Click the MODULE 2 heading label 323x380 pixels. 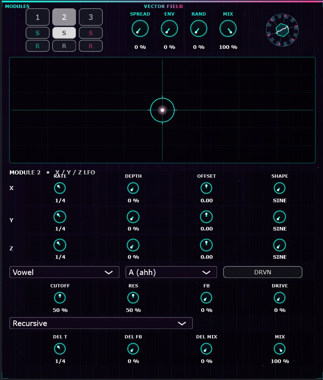[25, 173]
